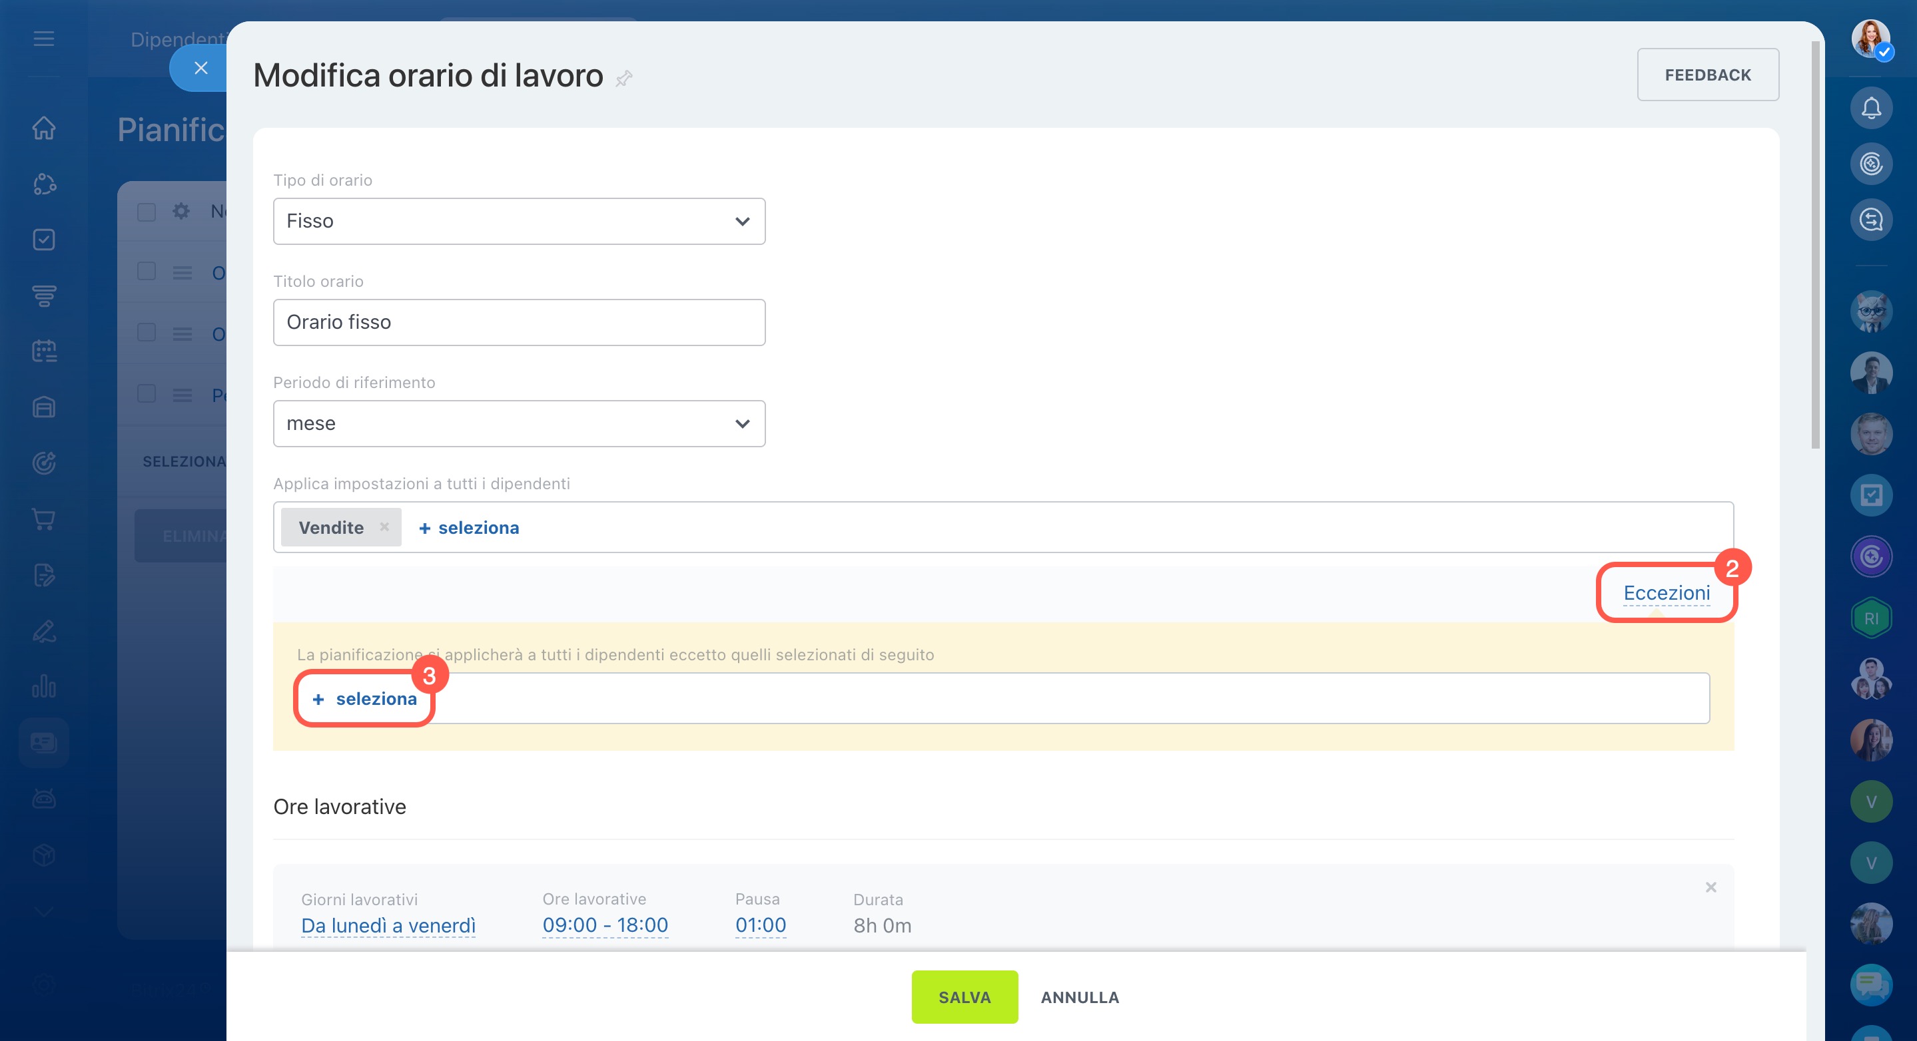Open the Periodo di riferimento dropdown

click(519, 423)
